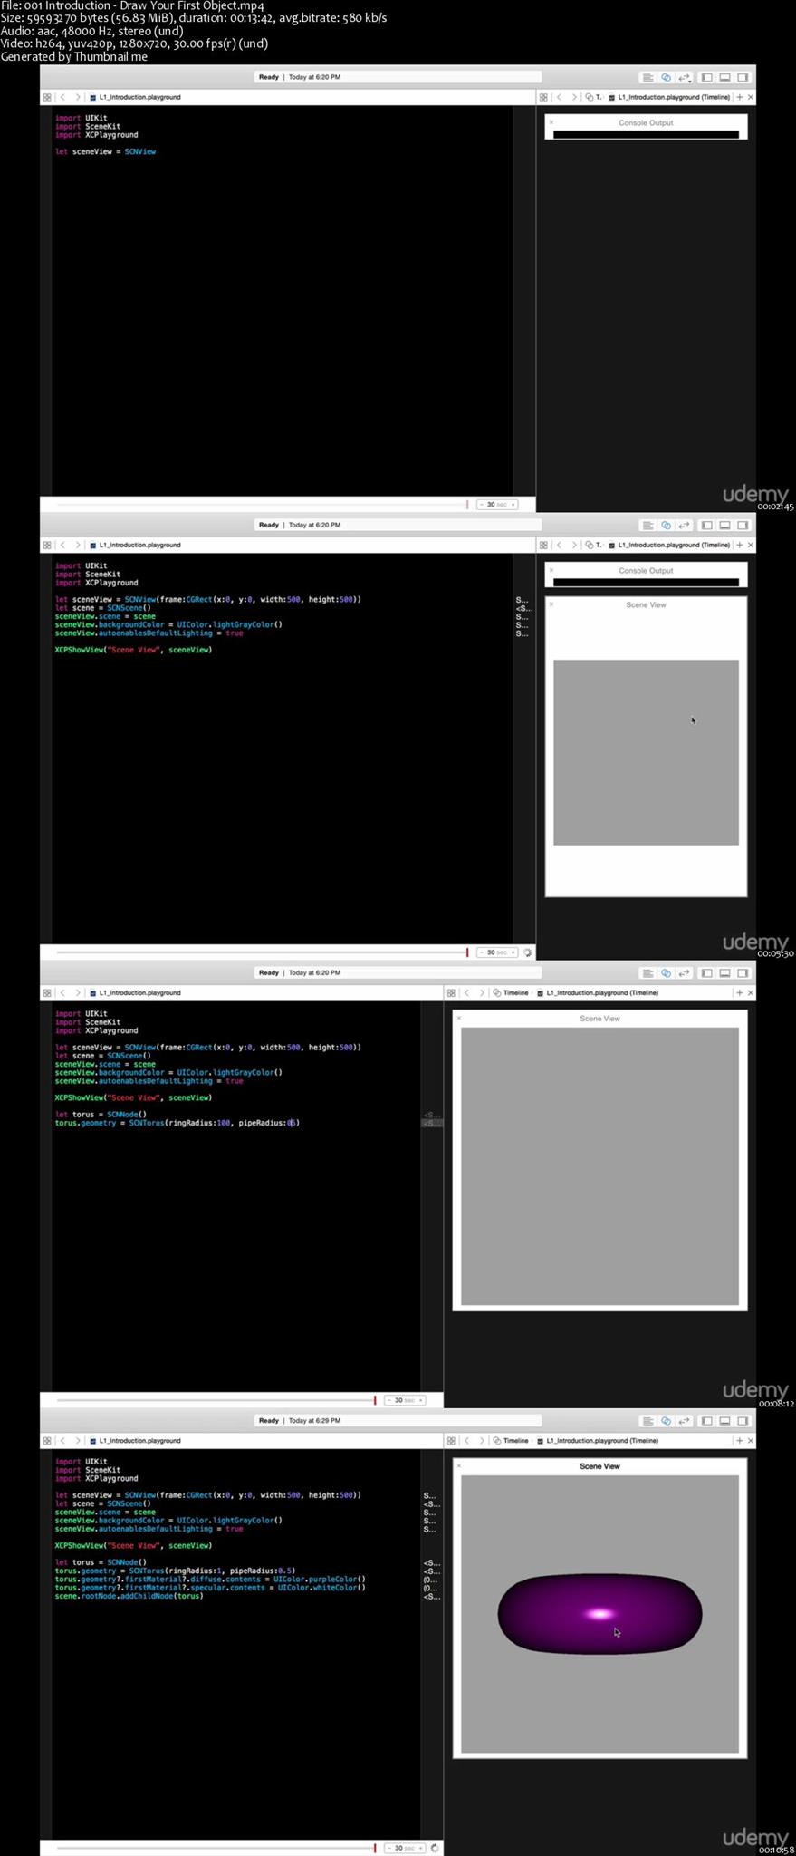
Task: Toggle the Navigator panel in second frame
Action: [707, 526]
